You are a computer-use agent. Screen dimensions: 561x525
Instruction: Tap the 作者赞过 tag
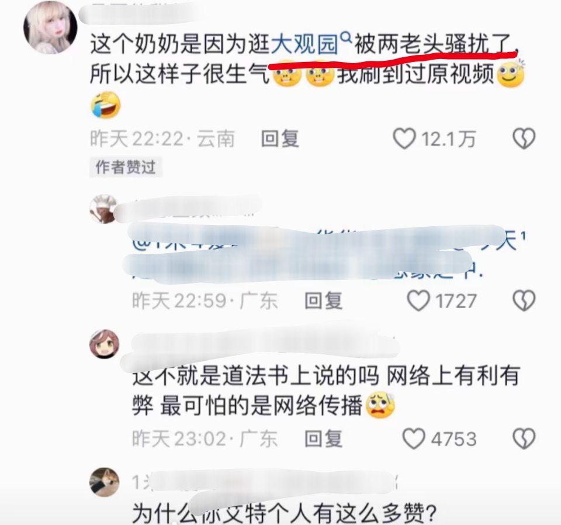click(126, 167)
